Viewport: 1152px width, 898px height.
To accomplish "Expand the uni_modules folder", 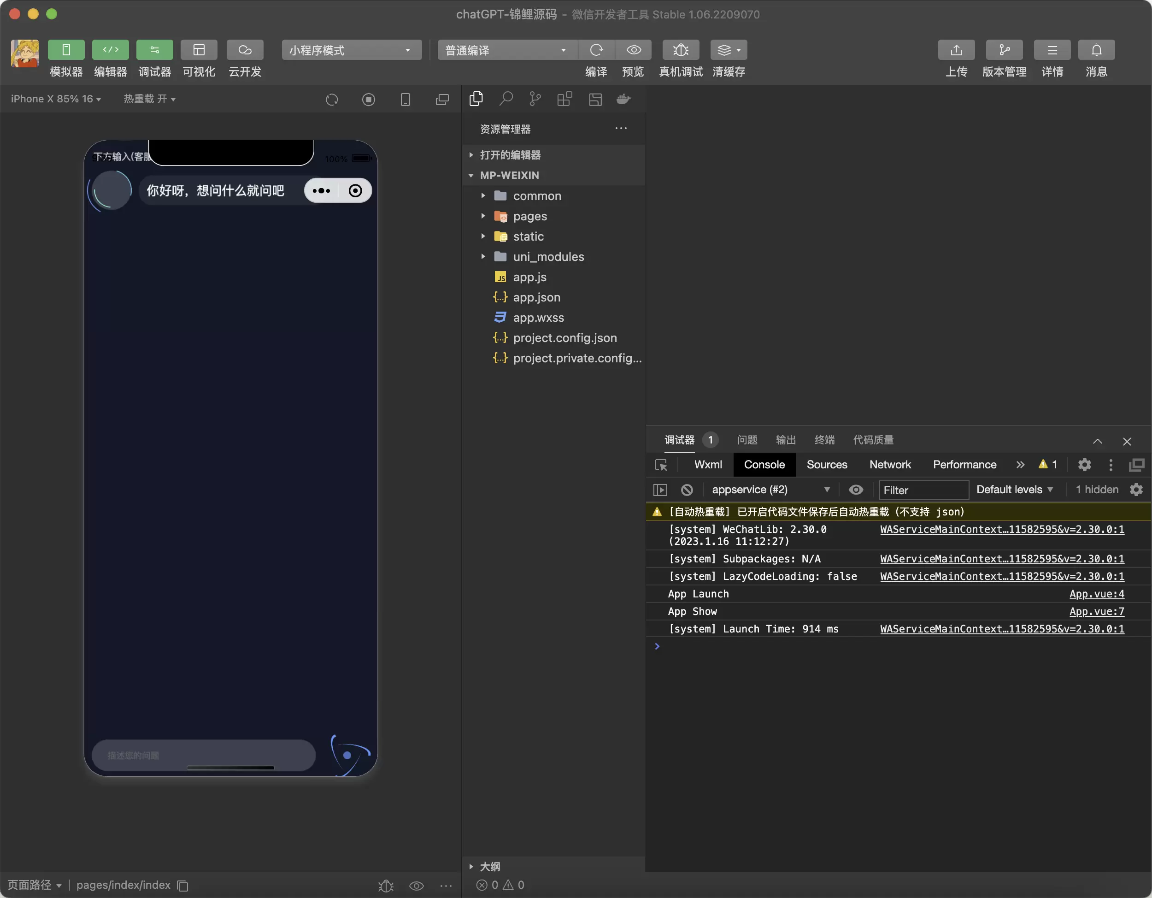I will tap(554, 256).
